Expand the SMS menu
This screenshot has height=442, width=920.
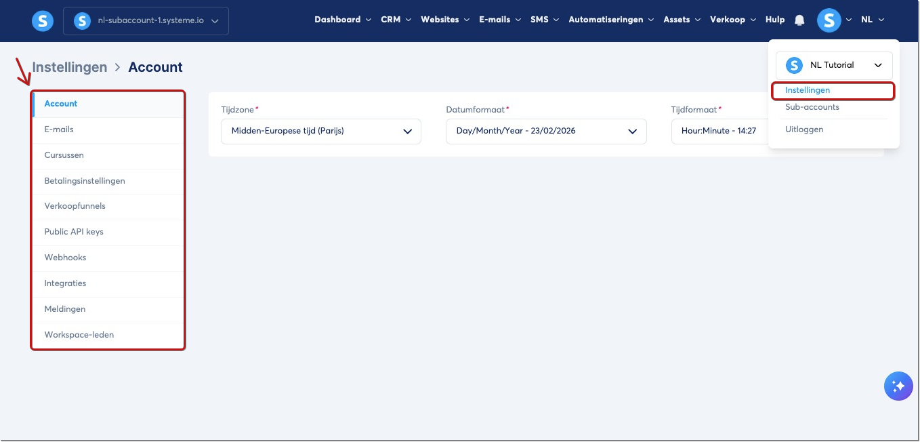(545, 20)
